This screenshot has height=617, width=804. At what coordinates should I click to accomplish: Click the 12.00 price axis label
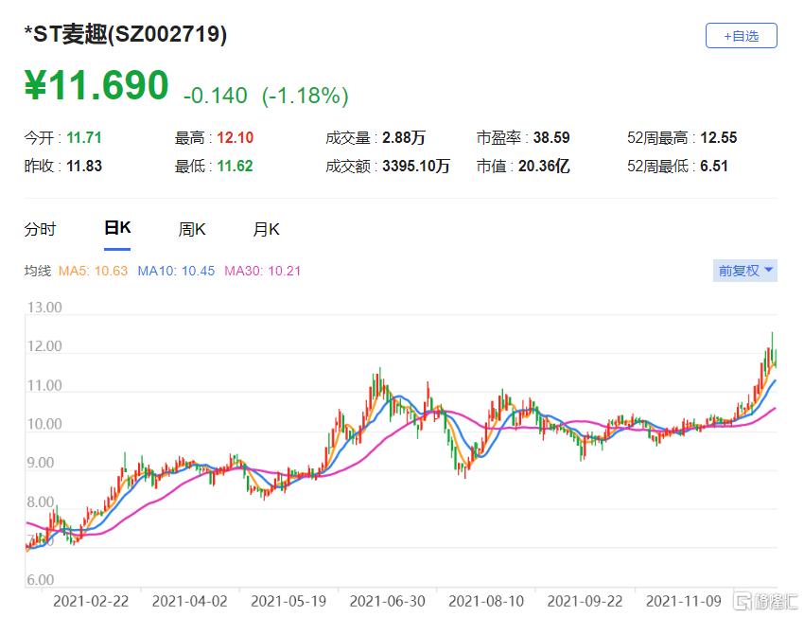tap(44, 346)
